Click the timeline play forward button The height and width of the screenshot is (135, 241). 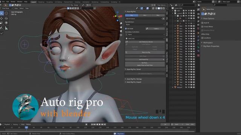click(x=99, y=124)
